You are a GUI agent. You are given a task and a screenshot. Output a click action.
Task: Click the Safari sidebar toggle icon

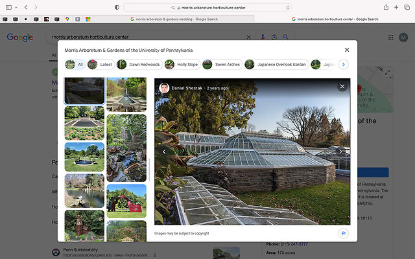point(8,7)
